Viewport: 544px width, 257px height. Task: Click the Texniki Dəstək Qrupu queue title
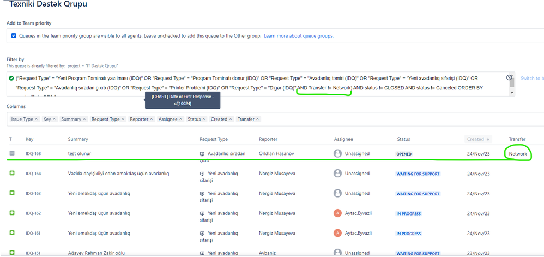[48, 4]
